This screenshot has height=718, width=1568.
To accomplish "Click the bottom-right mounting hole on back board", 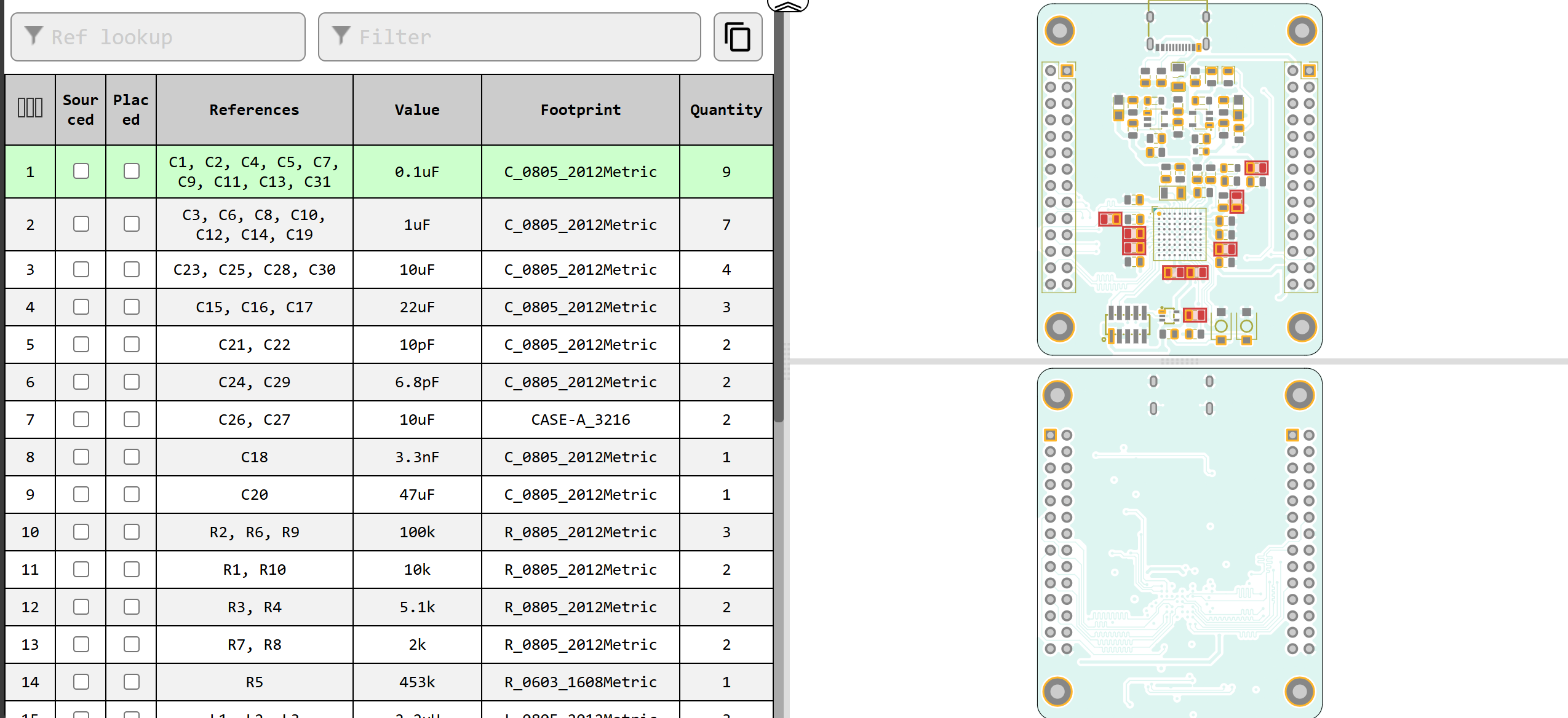I will [x=1299, y=691].
